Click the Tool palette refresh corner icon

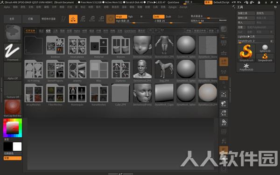click(275, 7)
